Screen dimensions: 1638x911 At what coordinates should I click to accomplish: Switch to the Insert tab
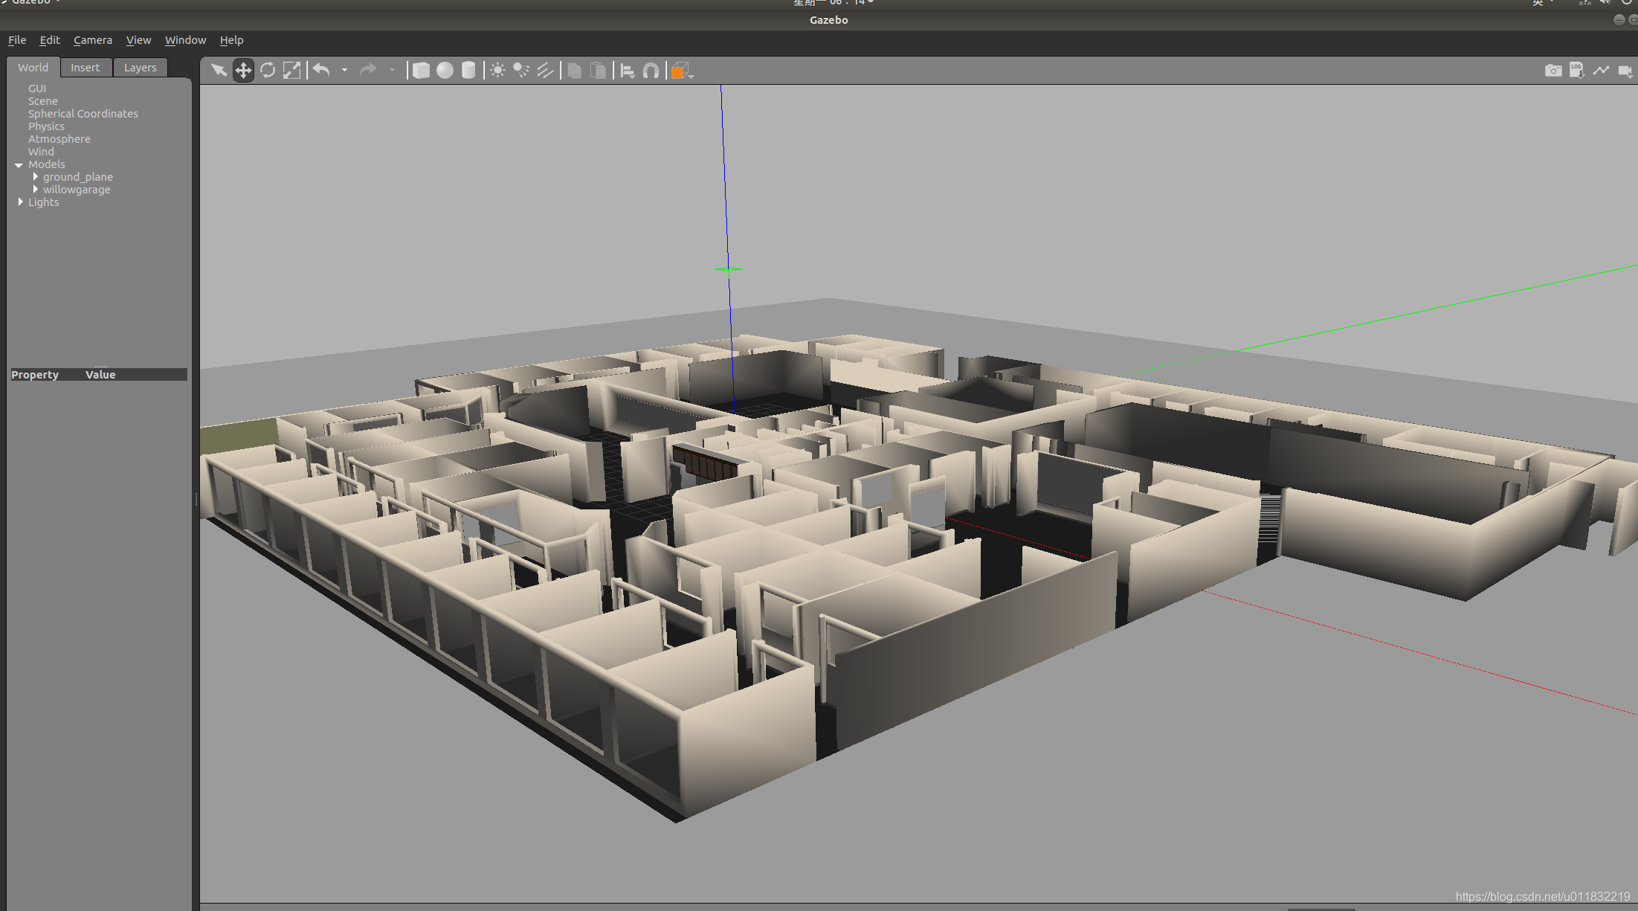[x=86, y=68]
